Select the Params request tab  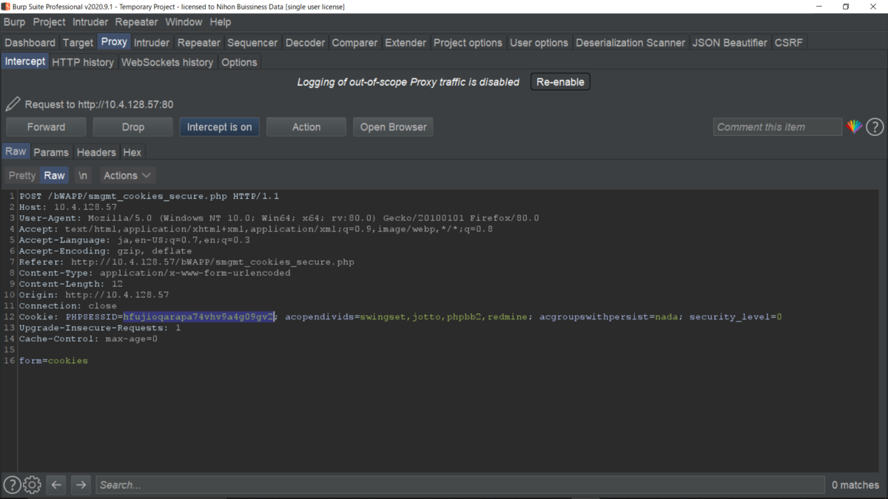(51, 152)
